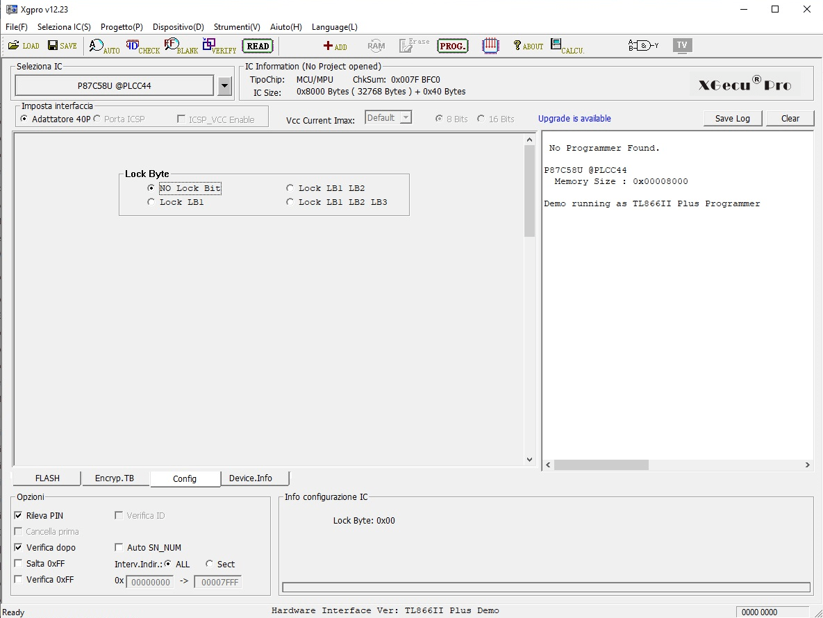Select ALL address range radio

pos(177,564)
